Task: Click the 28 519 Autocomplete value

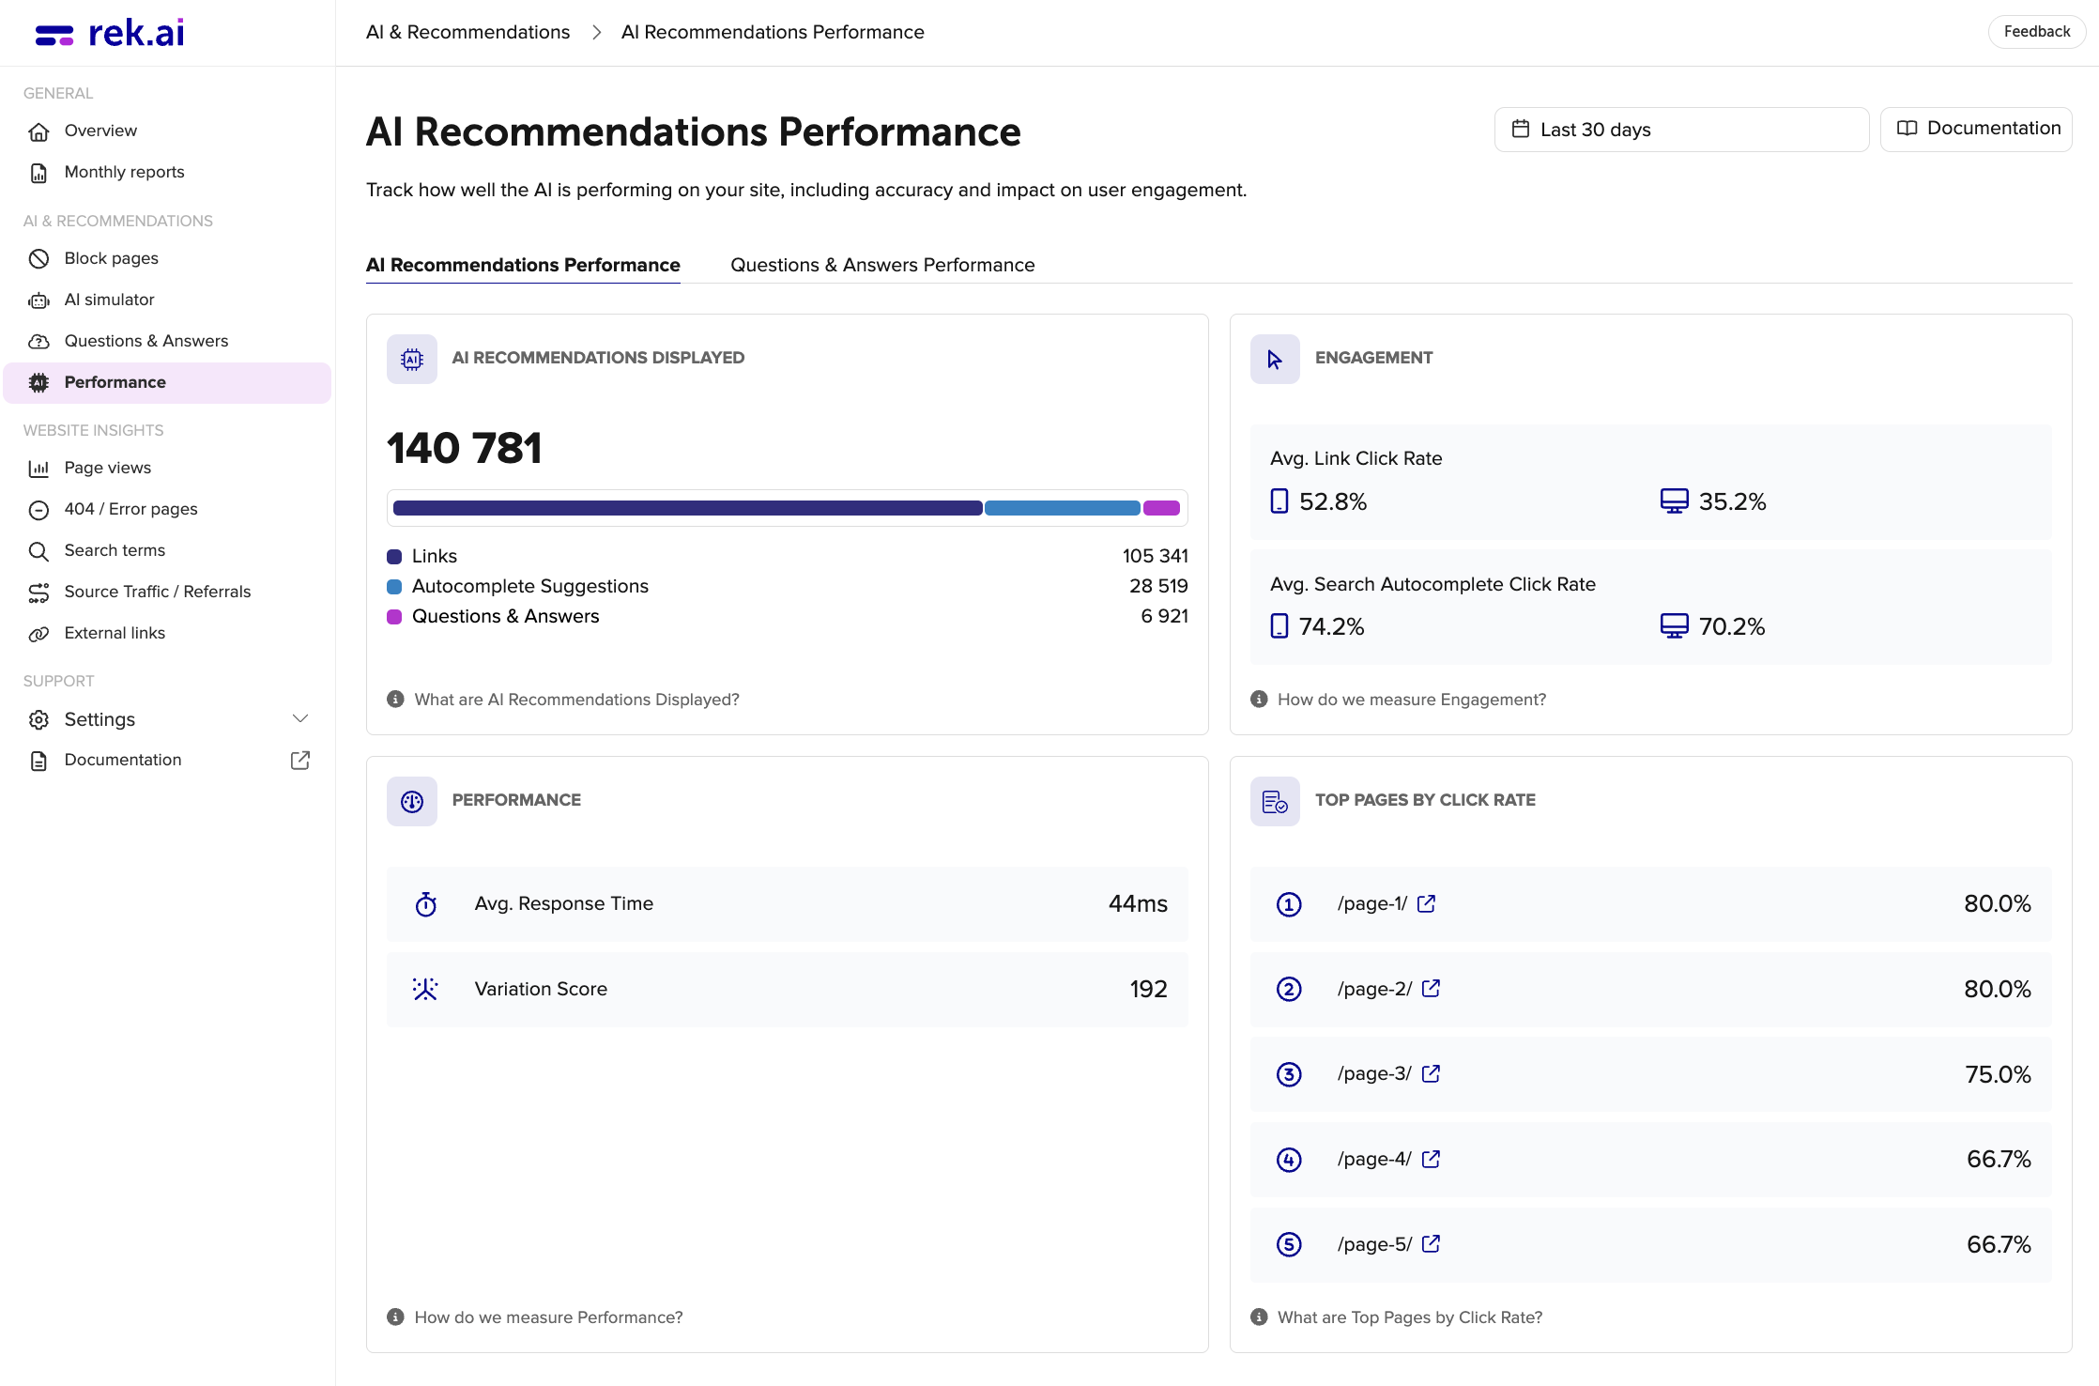Action: pos(1158,586)
